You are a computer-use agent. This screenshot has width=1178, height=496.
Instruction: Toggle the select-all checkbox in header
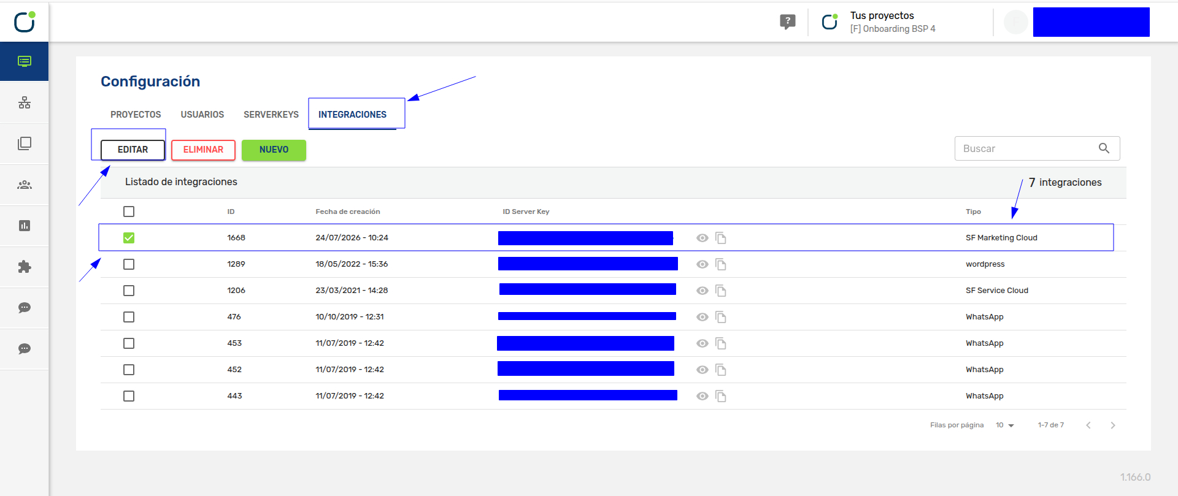[x=129, y=212]
